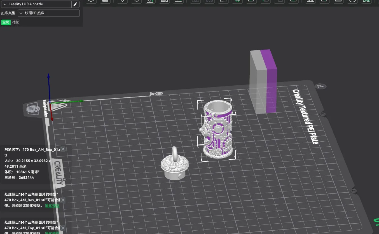The image size is (379, 234).
Task: Close the object info panel for 470 Box_AM_Box_01
Action: click(x=63, y=149)
